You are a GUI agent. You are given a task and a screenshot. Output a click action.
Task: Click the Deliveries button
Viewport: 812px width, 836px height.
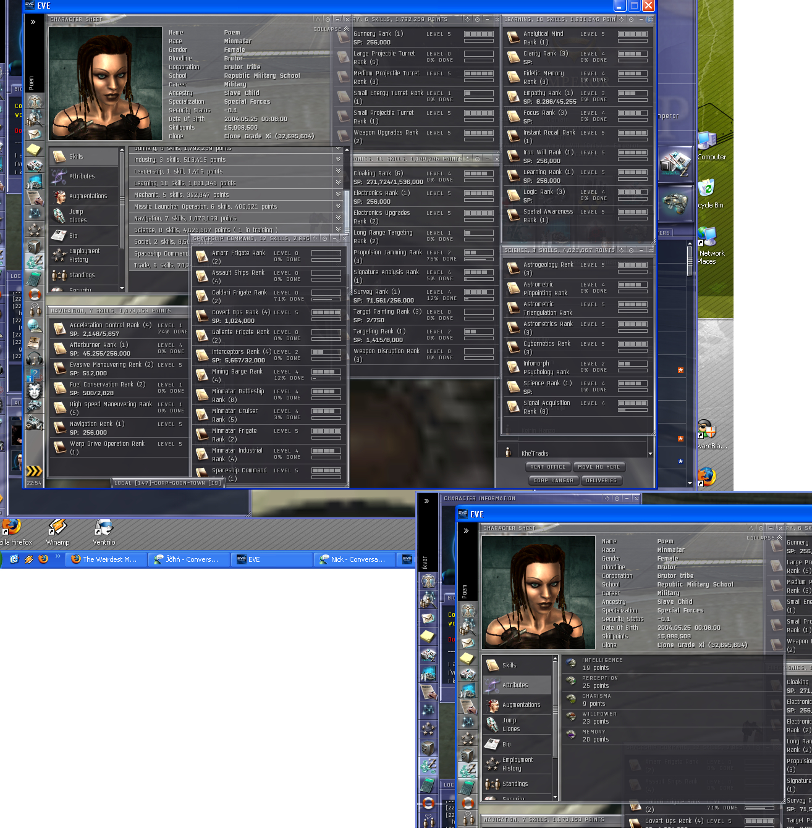tap(601, 480)
